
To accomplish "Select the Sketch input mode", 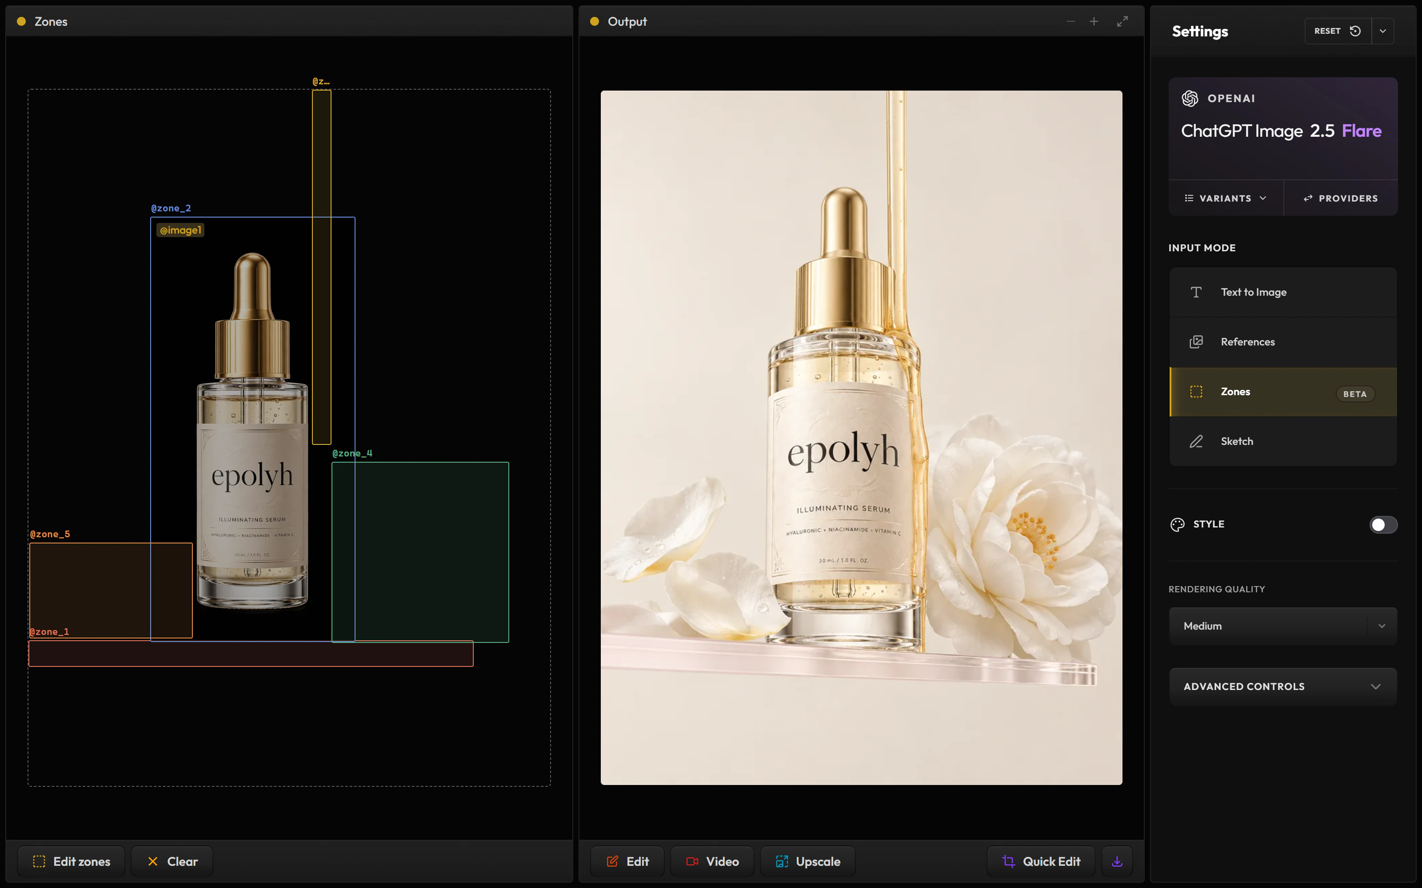I will click(1283, 442).
